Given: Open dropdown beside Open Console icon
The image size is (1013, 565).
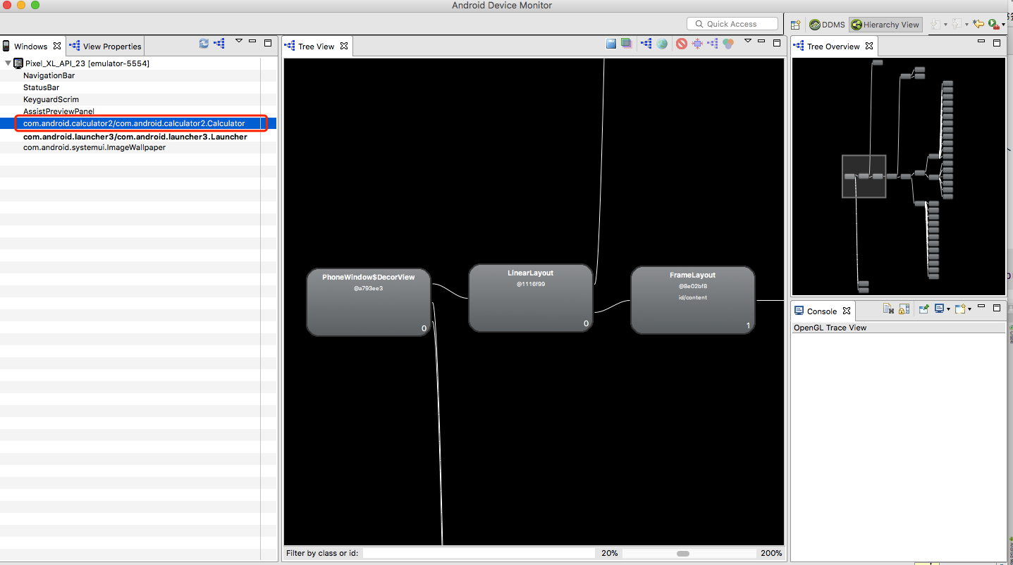Looking at the screenshot, I should pyautogui.click(x=969, y=309).
